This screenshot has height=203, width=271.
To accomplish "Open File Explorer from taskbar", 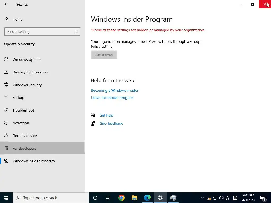I will click(x=134, y=198).
